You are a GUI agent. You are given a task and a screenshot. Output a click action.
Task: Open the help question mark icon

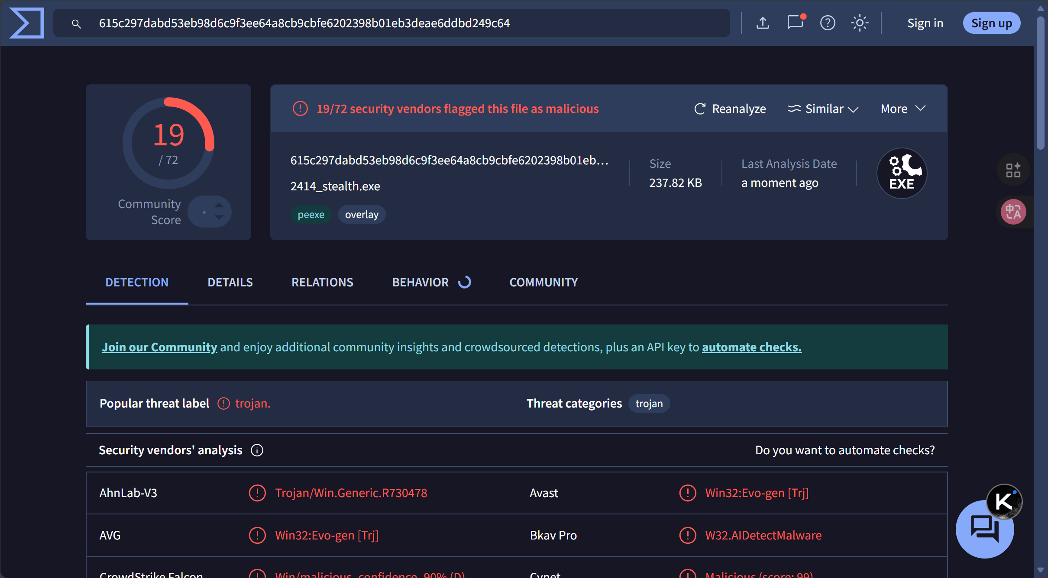pos(828,23)
